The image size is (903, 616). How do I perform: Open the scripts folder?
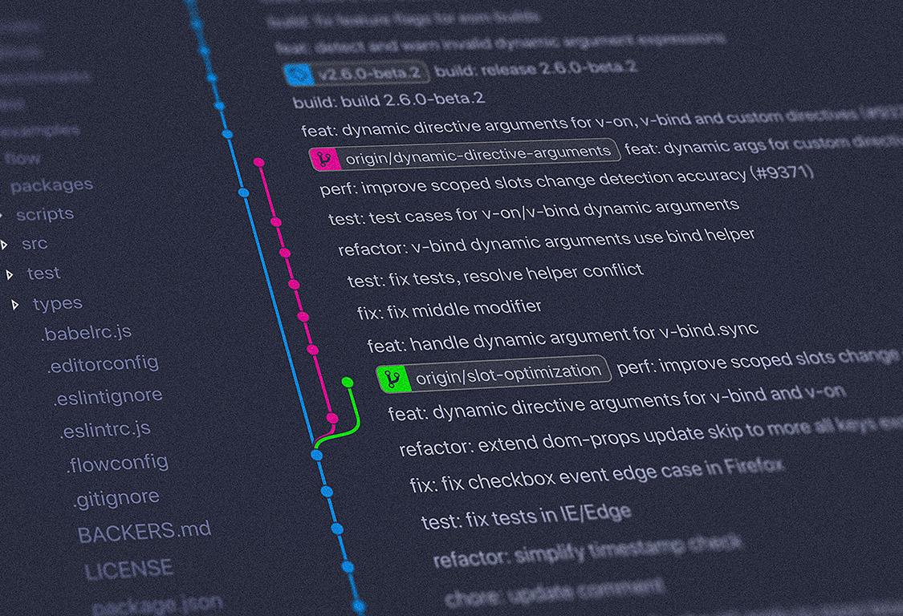click(x=45, y=214)
